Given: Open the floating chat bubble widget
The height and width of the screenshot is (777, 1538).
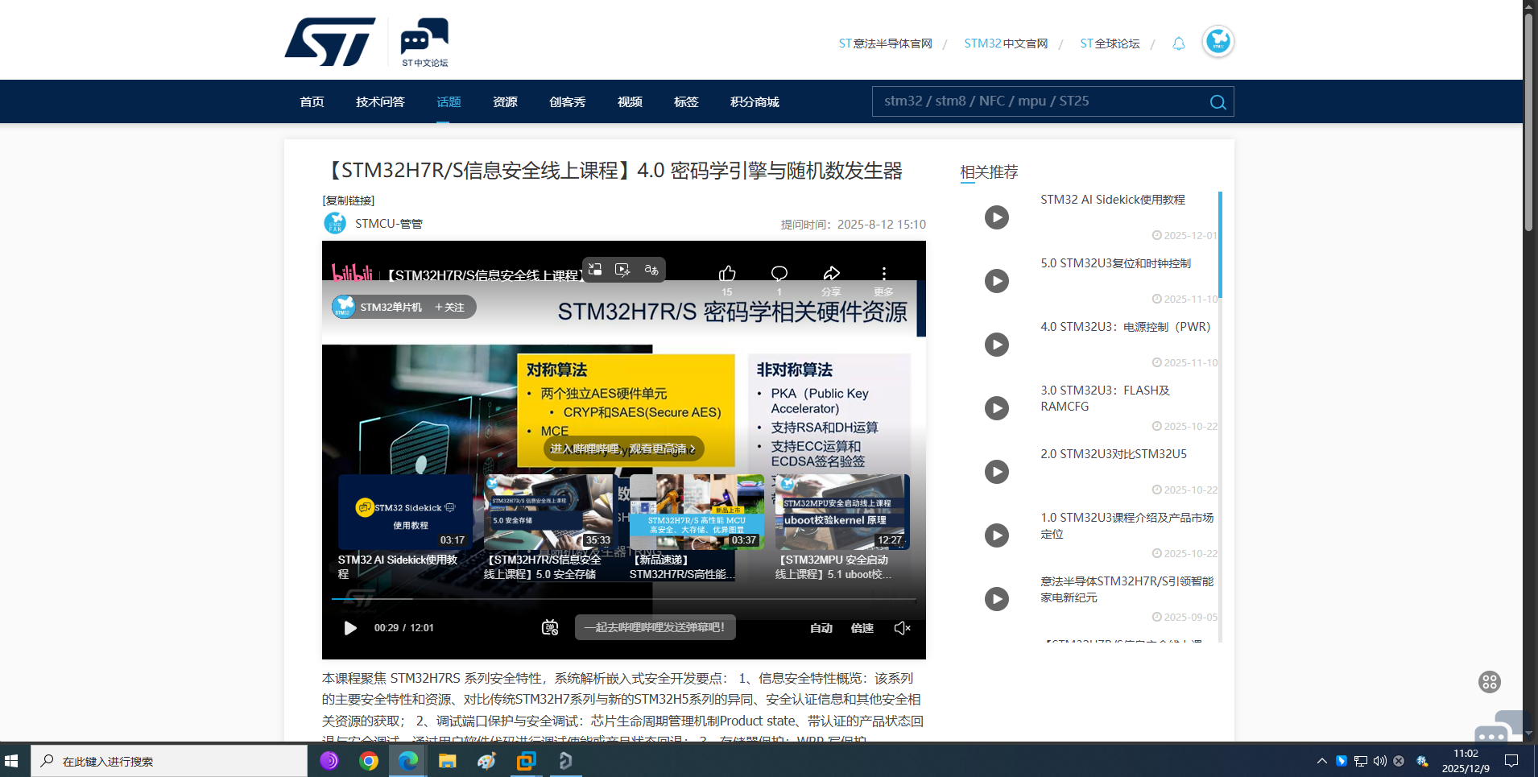Looking at the screenshot, I should pos(1501,726).
